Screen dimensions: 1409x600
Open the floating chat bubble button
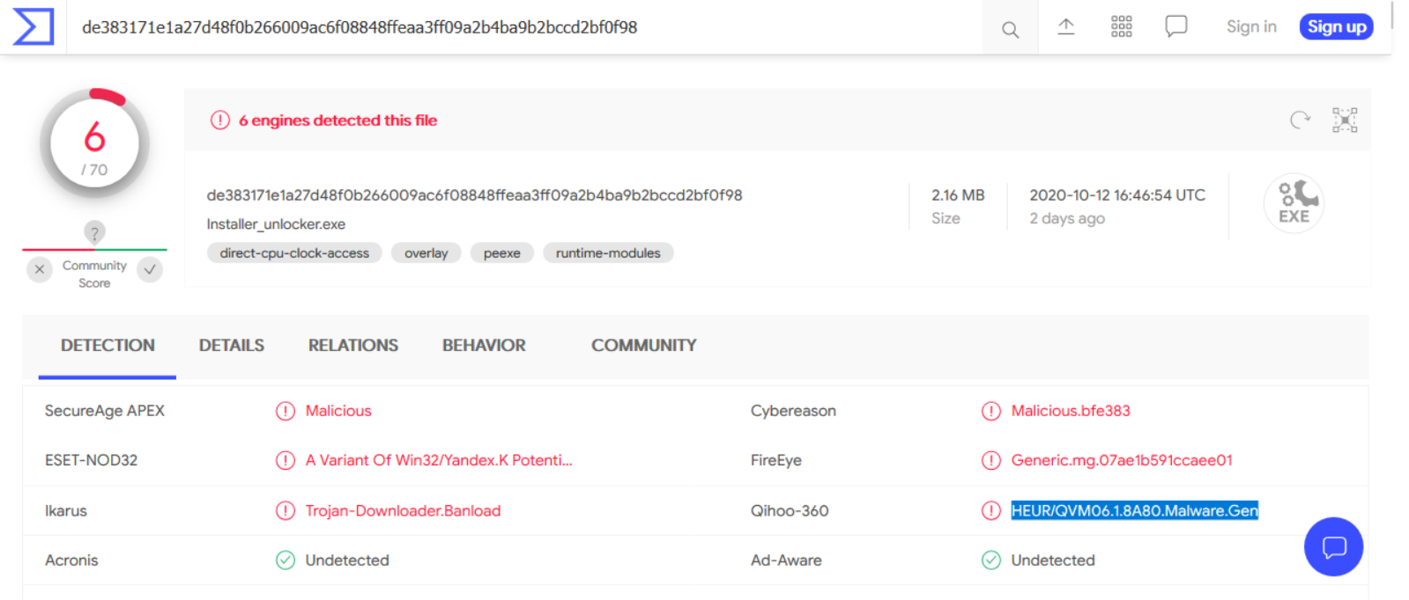(x=1333, y=546)
